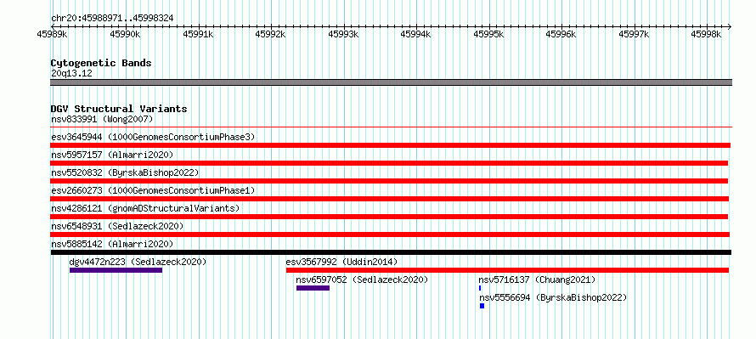Click the 45993k ruler tick label
Image resolution: width=756 pixels, height=339 pixels.
click(x=343, y=34)
